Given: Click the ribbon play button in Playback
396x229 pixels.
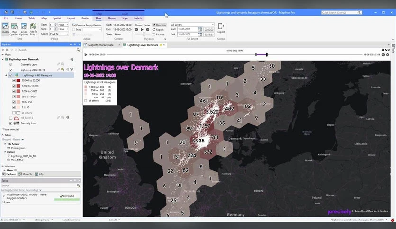Looking at the screenshot, I should coord(142,29).
